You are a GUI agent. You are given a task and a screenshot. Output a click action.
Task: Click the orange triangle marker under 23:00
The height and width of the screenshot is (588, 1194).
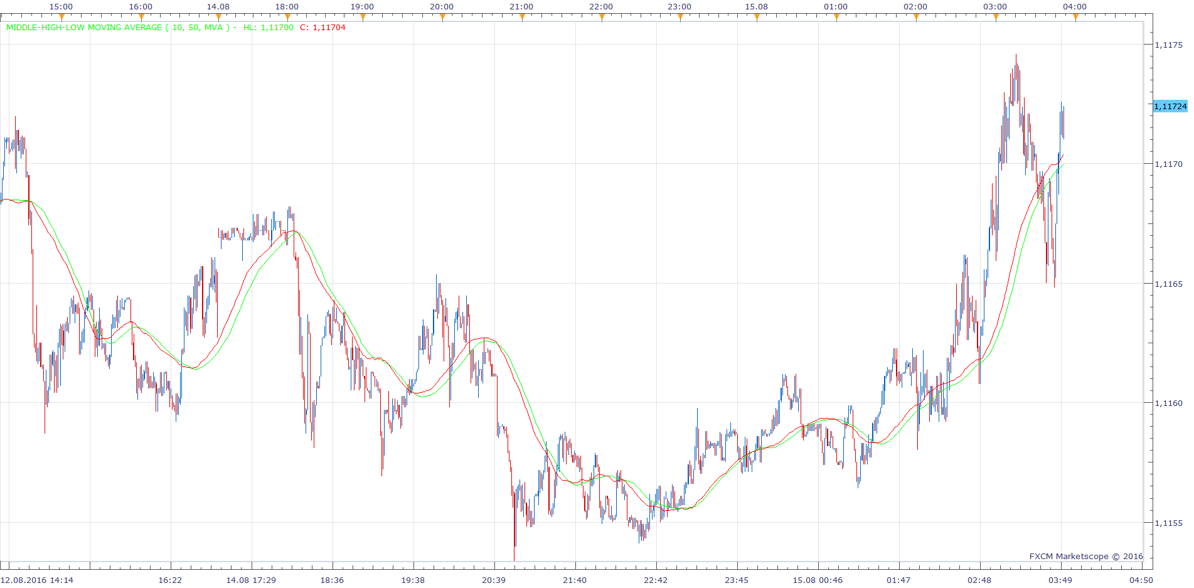pos(680,17)
